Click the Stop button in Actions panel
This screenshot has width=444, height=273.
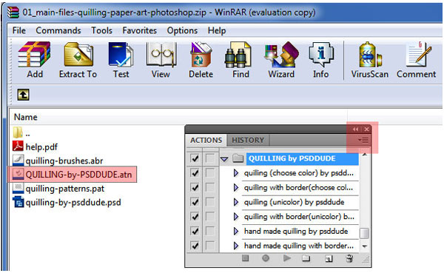245,258
